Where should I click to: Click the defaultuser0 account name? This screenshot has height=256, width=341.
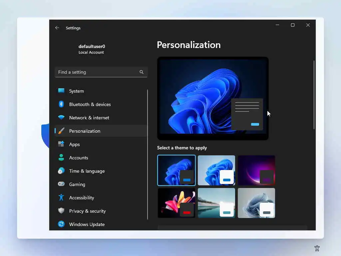[92, 46]
